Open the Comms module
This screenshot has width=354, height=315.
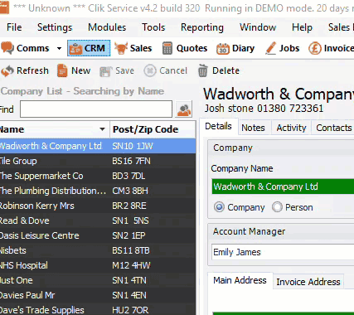[x=25, y=48]
